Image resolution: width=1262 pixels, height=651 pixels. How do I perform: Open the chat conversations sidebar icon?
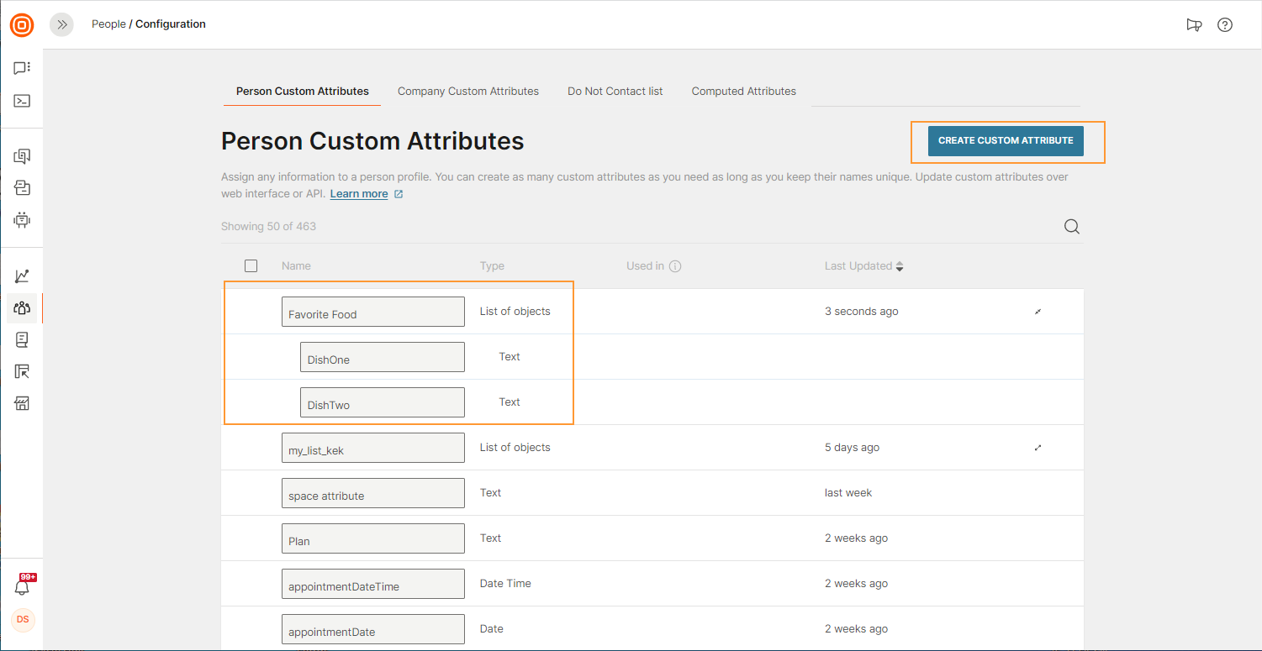(x=22, y=68)
